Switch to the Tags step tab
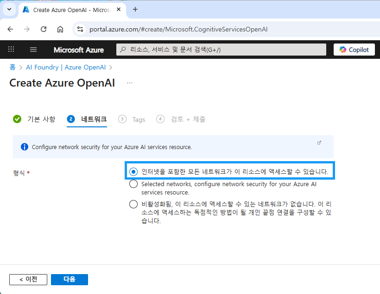 pyautogui.click(x=132, y=119)
